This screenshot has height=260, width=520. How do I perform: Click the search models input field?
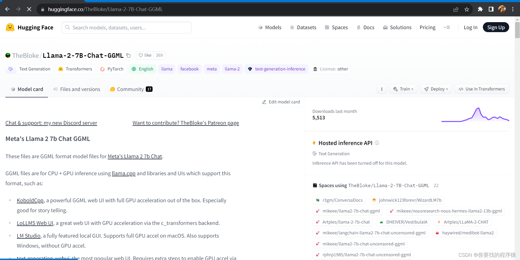point(127,28)
